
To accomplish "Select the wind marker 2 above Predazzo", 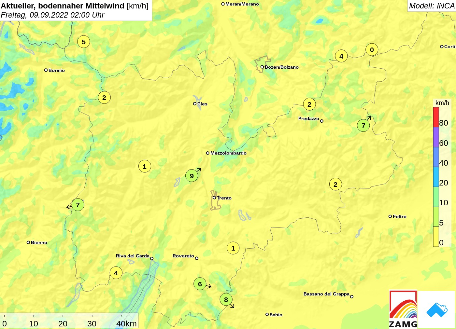I will pyautogui.click(x=309, y=104).
